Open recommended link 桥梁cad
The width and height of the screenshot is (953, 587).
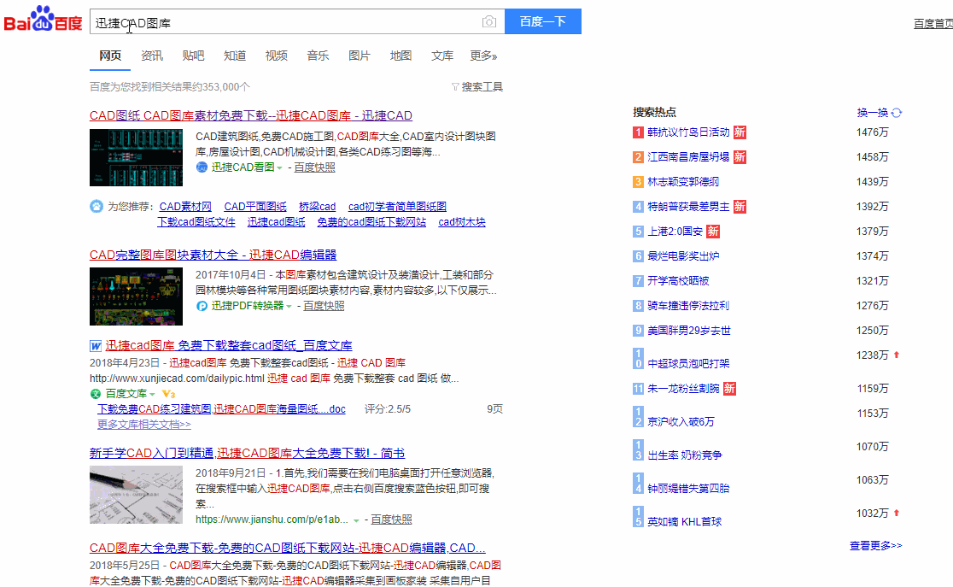point(318,207)
